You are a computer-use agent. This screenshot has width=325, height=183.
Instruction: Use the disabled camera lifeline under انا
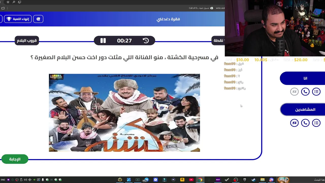click(x=294, y=92)
